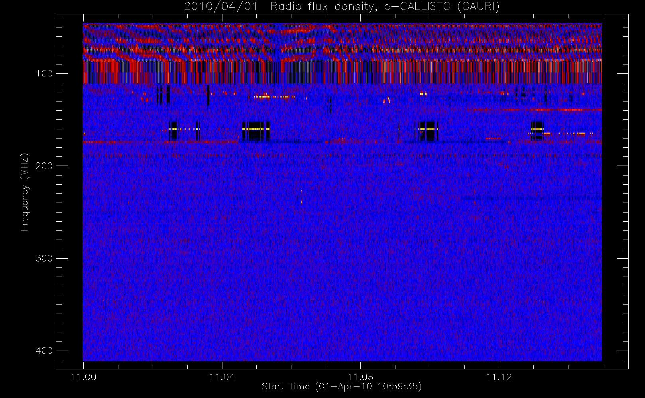This screenshot has height=398, width=645.
Task: Click the Start Time axis label
Action: [x=342, y=386]
